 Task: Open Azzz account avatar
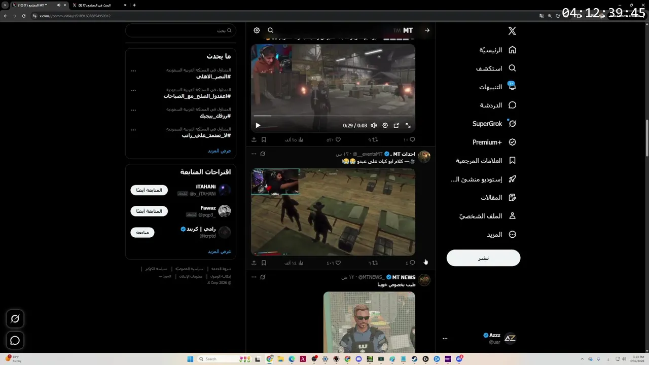[510, 339]
